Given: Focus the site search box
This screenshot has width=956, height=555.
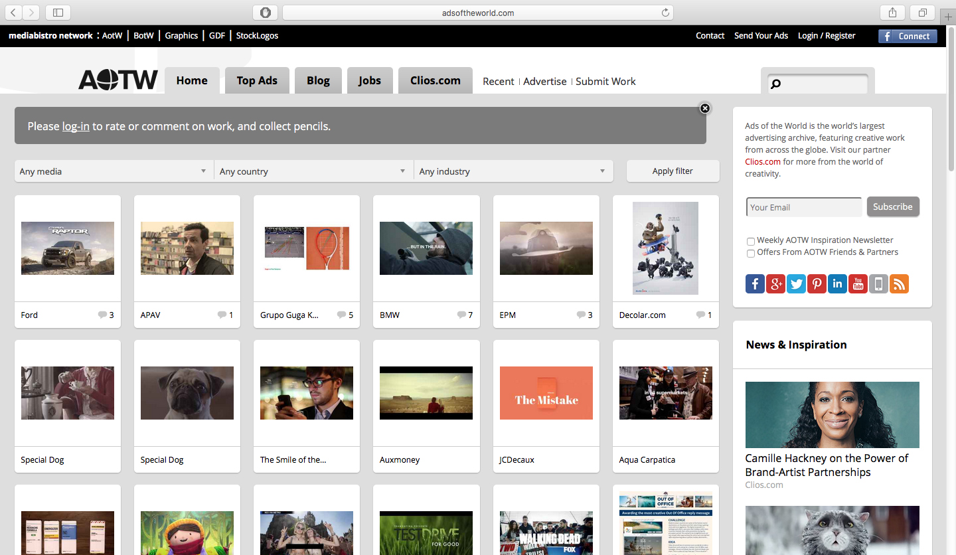Looking at the screenshot, I should [x=817, y=84].
